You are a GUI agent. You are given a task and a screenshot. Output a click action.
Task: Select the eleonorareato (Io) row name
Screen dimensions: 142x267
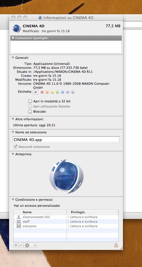click(36, 217)
